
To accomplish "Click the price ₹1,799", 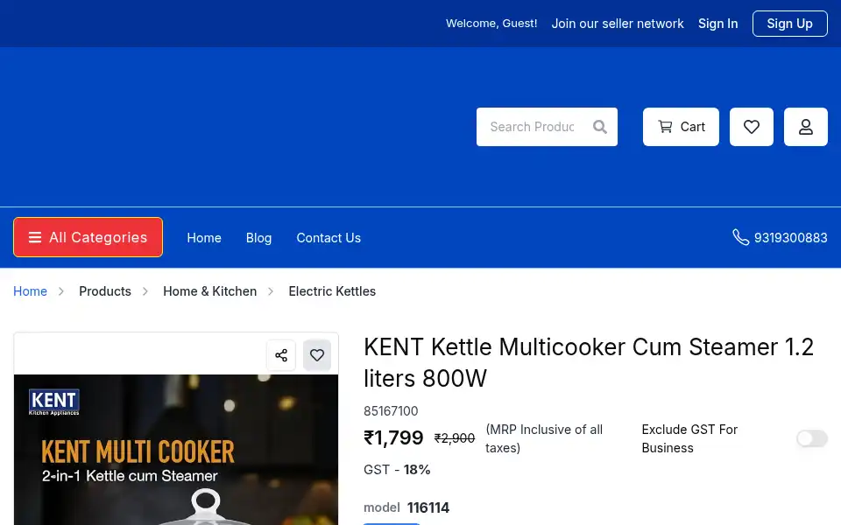I will pos(393,437).
